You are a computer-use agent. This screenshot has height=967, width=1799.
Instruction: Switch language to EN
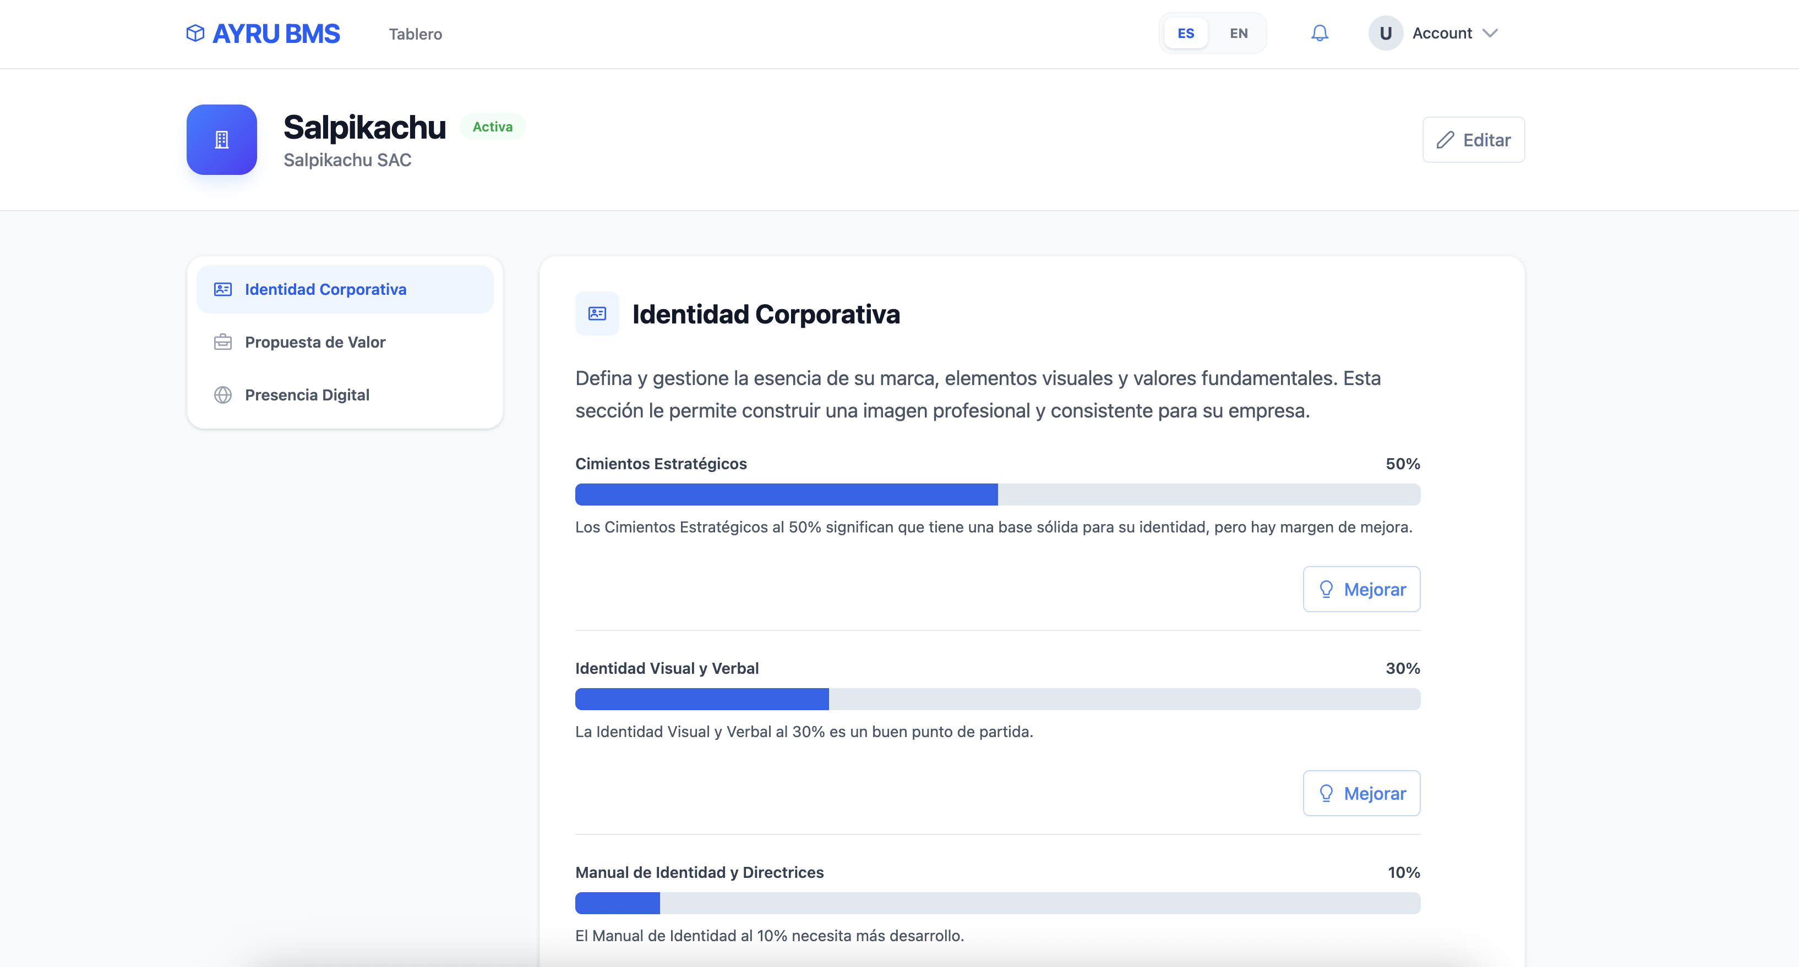pos(1238,34)
